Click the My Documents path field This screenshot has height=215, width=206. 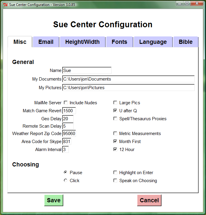pyautogui.click(x=128, y=79)
